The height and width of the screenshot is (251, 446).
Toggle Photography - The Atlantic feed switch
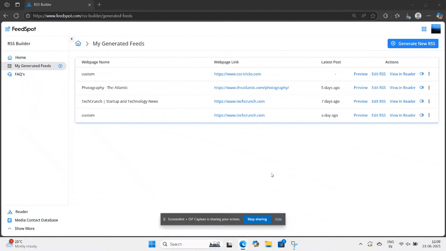[422, 88]
